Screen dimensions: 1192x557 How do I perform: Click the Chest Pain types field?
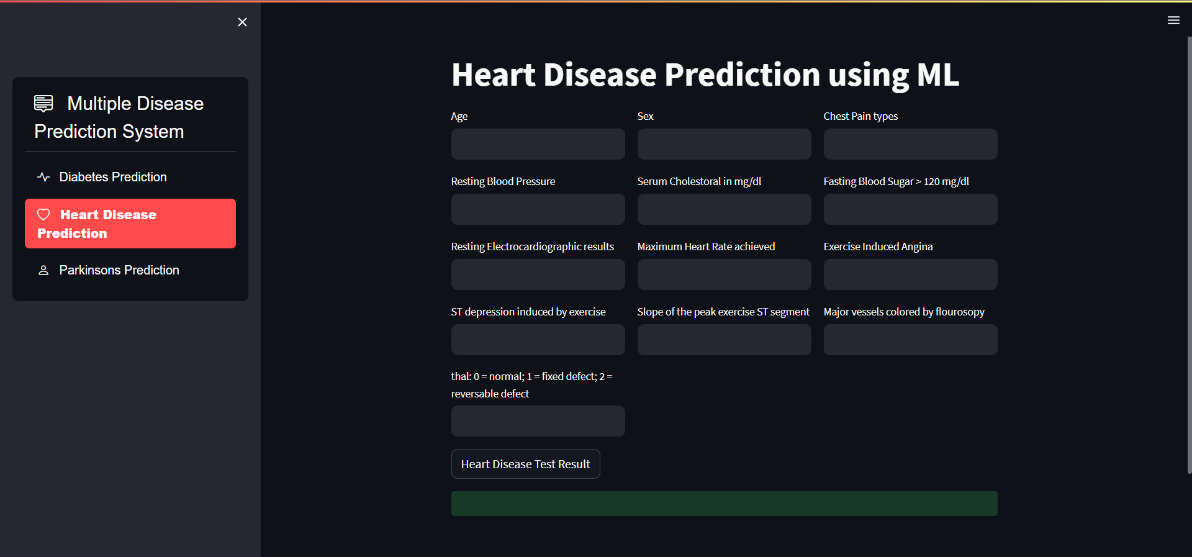point(910,144)
